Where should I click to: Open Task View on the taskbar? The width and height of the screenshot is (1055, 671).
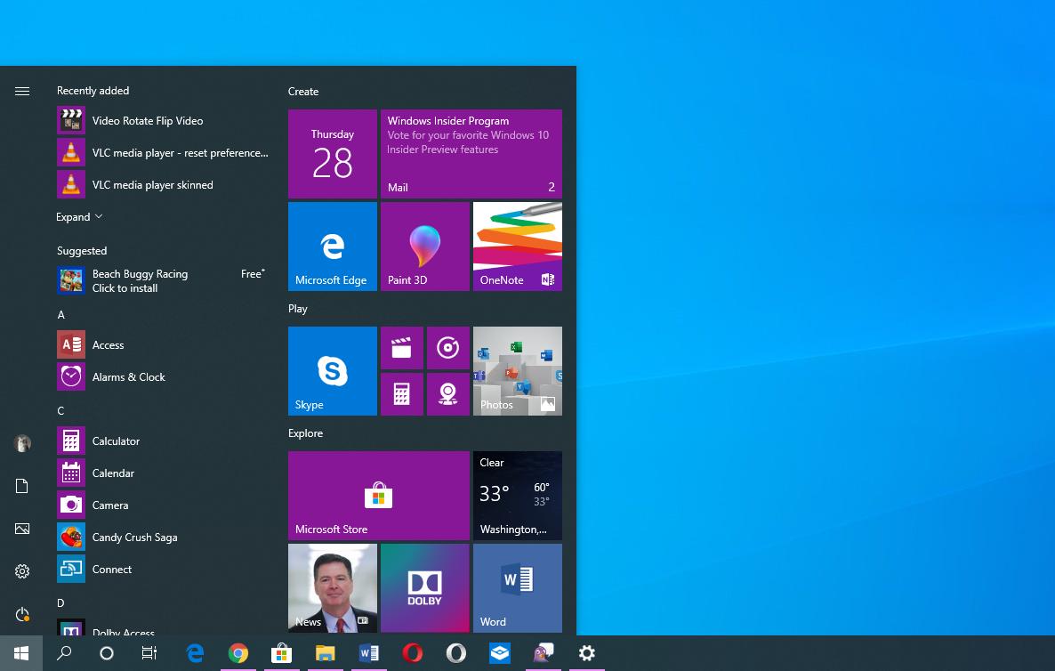pyautogui.click(x=149, y=653)
